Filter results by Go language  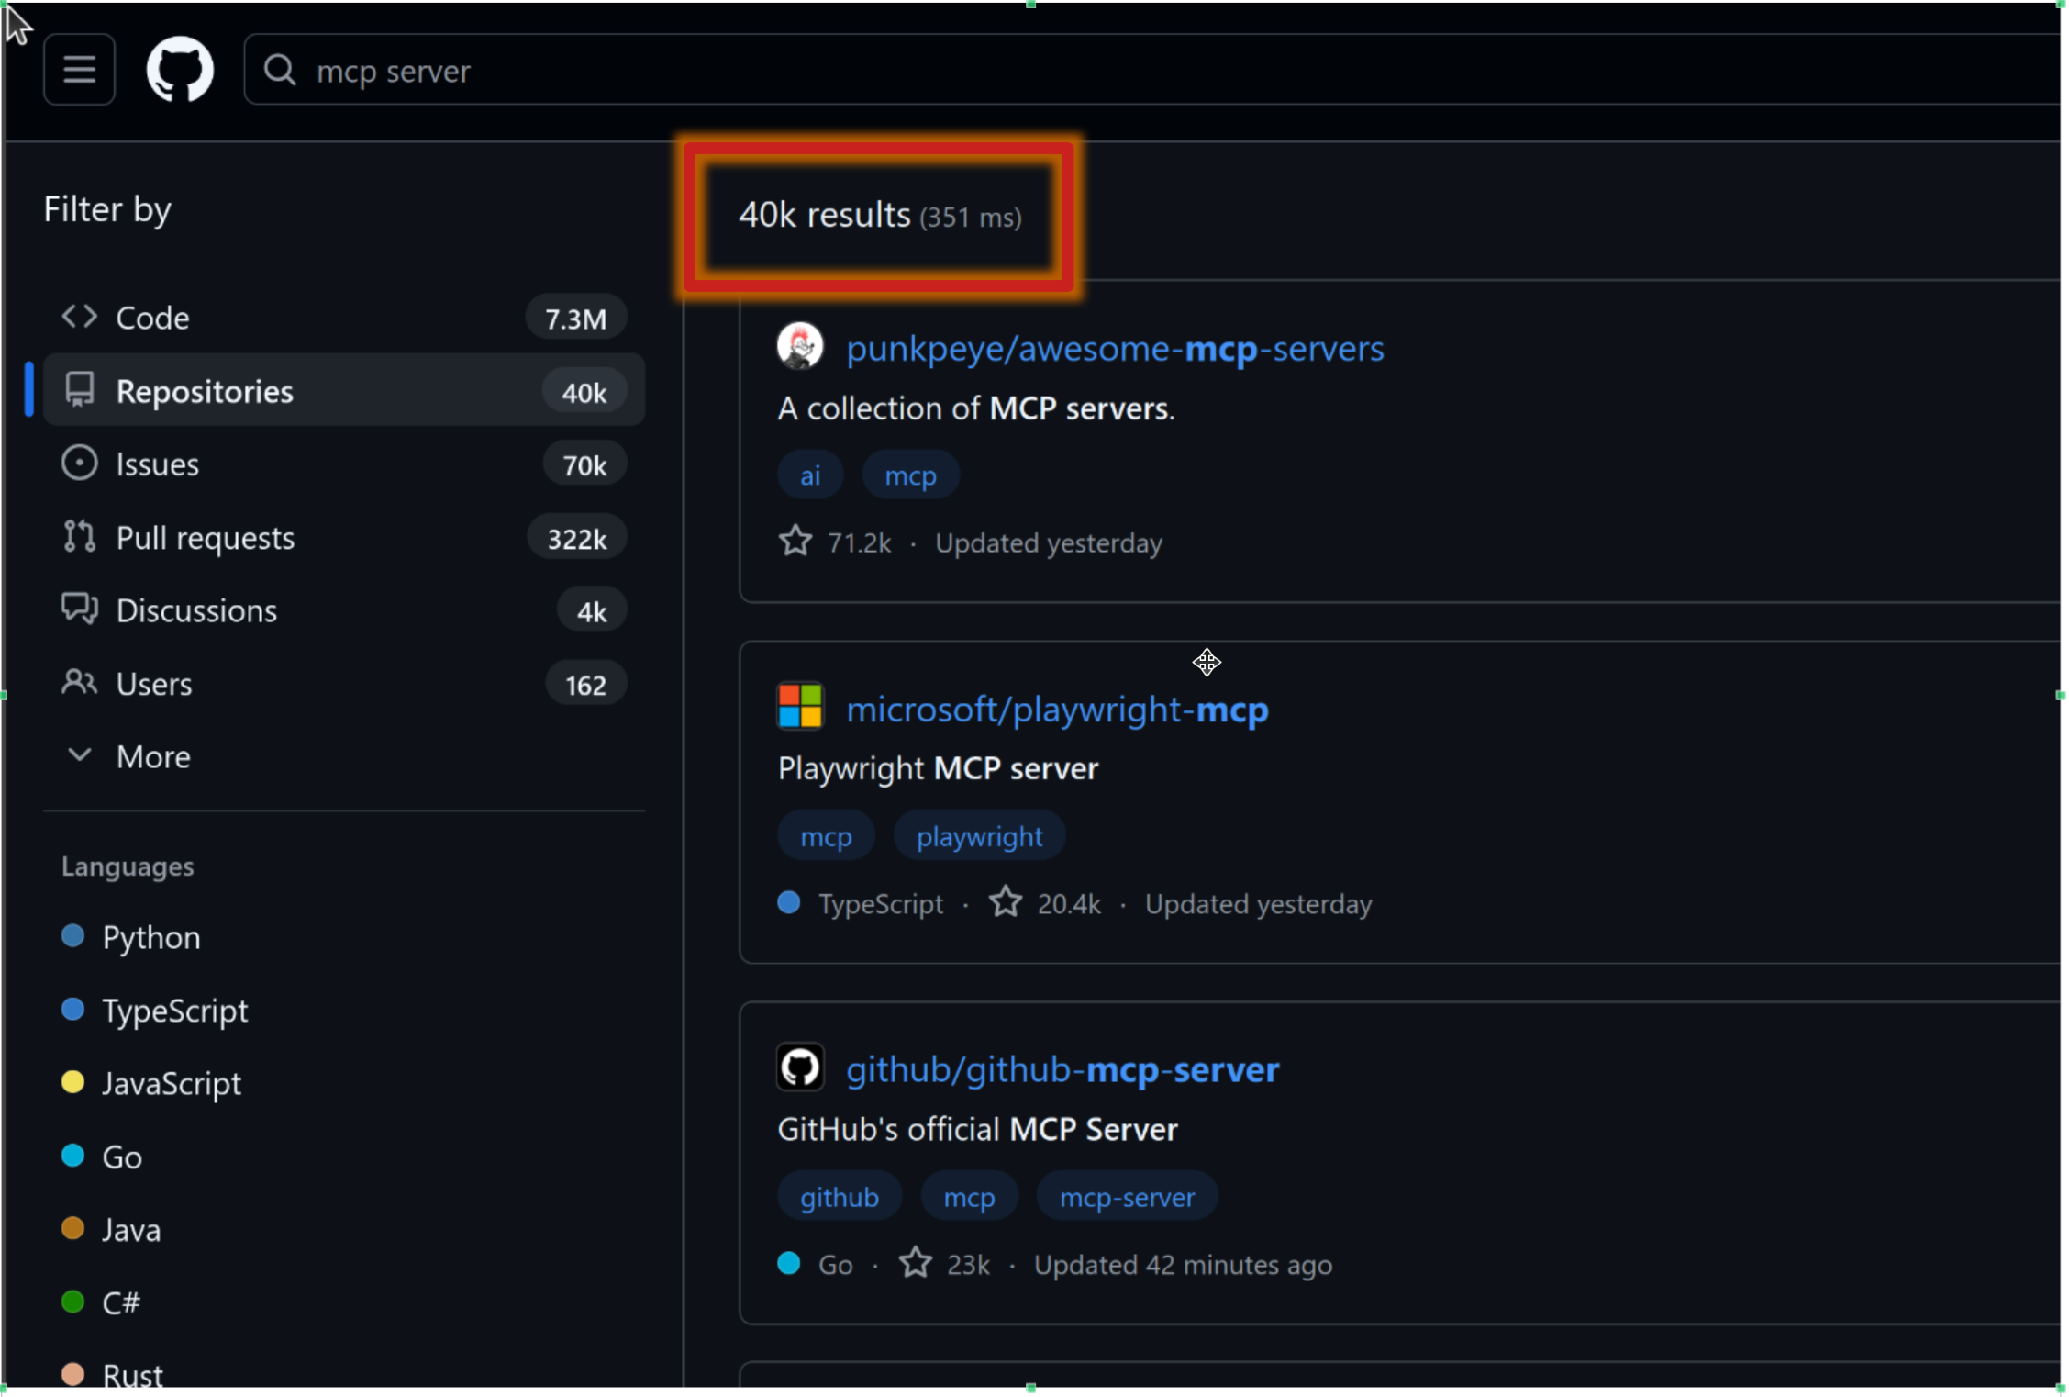tap(120, 1156)
